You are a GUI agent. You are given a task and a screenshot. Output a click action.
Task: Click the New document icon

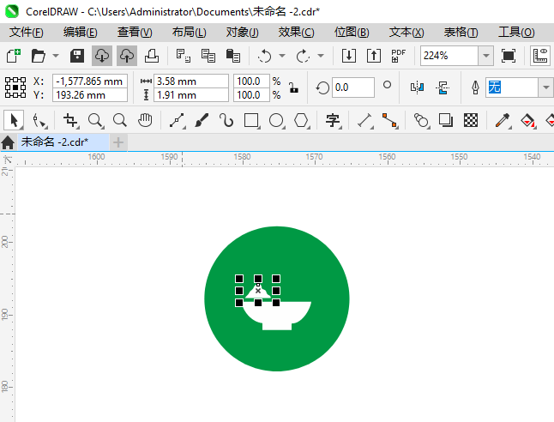pyautogui.click(x=14, y=56)
